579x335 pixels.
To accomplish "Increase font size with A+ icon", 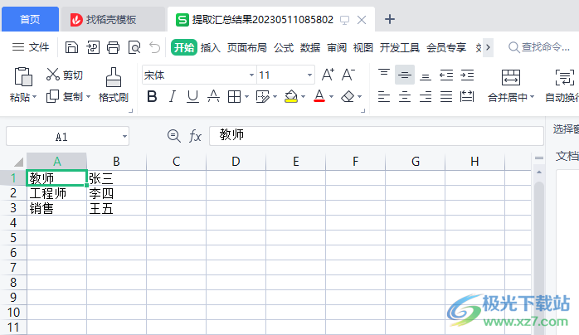I will point(328,75).
